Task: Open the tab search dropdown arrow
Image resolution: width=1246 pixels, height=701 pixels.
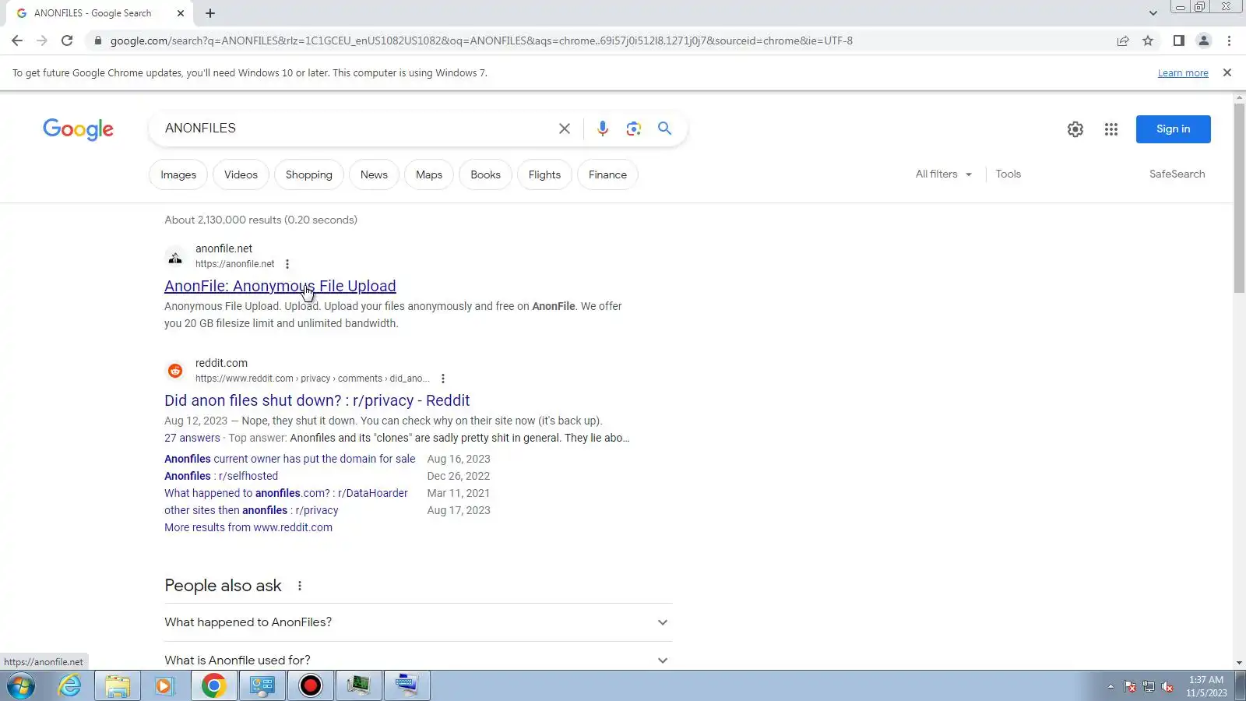Action: (x=1153, y=13)
